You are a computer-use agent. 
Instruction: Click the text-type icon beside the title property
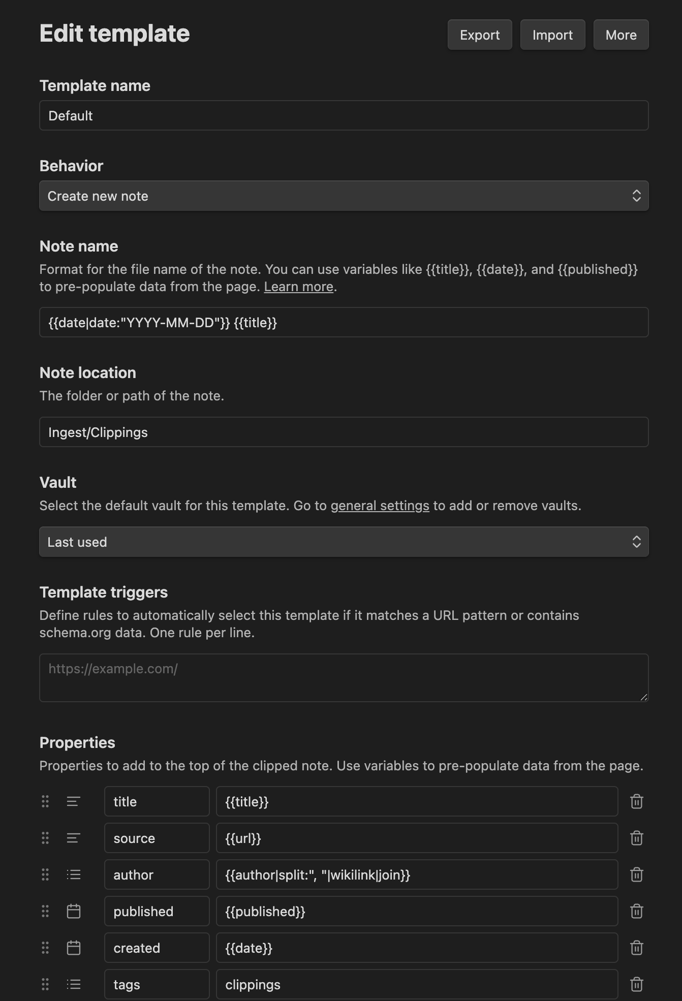coord(73,802)
